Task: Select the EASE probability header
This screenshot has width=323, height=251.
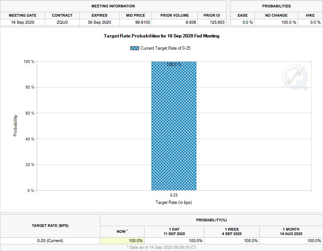Action: [243, 16]
